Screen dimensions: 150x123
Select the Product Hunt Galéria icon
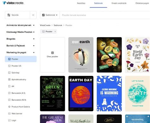(x=9, y=107)
